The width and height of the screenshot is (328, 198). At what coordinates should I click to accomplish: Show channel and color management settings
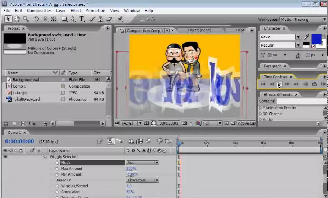(x=198, y=123)
